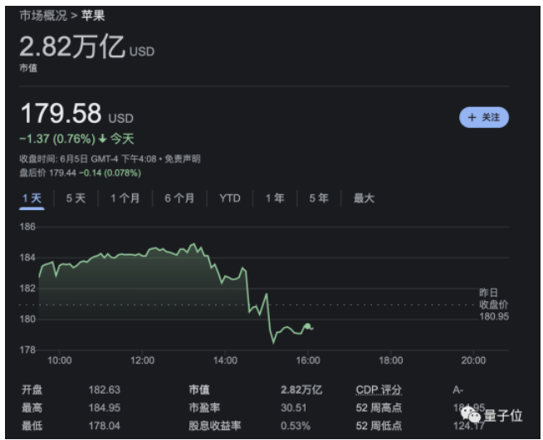Click the 苹果 breadcrumb item

point(94,16)
